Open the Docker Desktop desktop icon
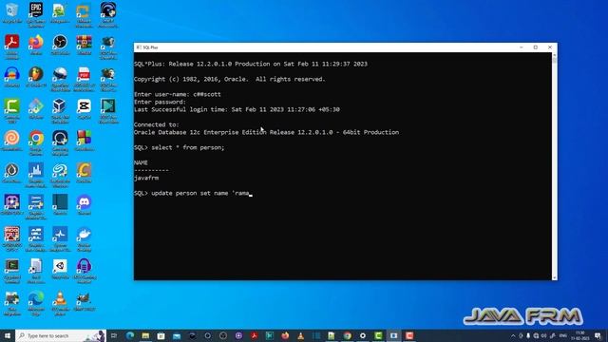This screenshot has width=608, height=342. 84,238
